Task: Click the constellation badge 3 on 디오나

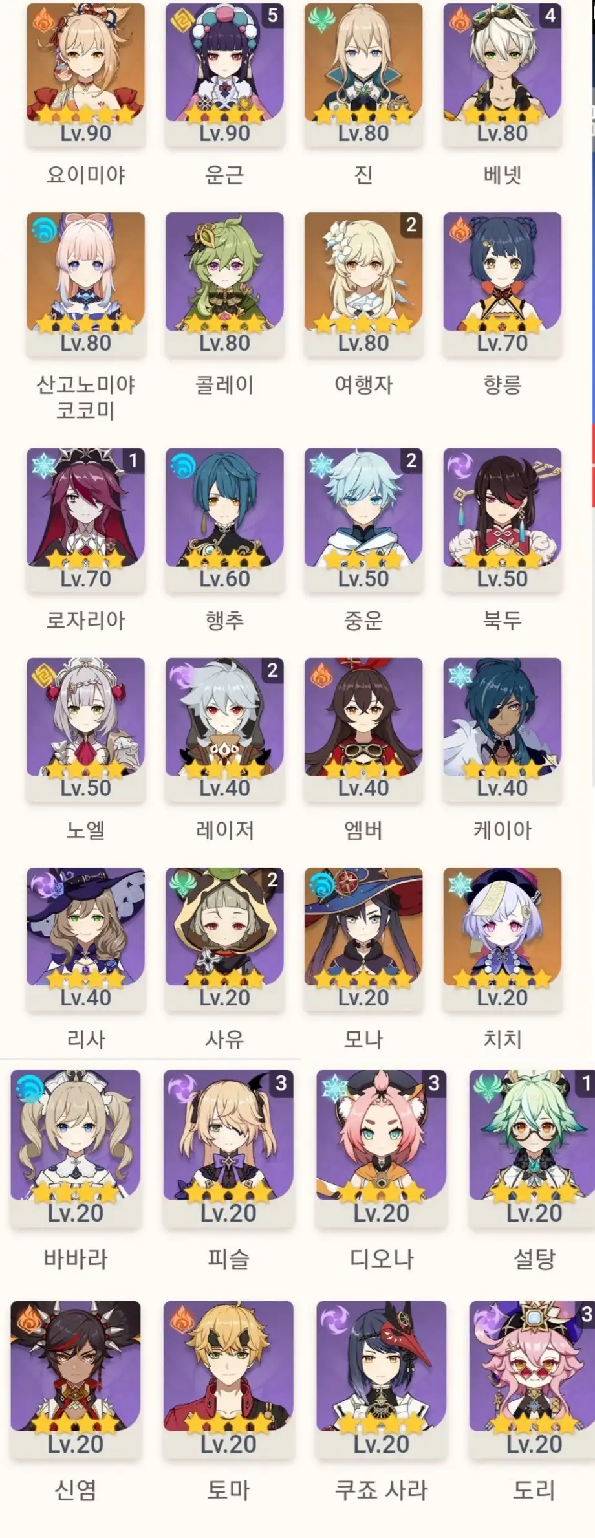Action: tap(434, 1082)
